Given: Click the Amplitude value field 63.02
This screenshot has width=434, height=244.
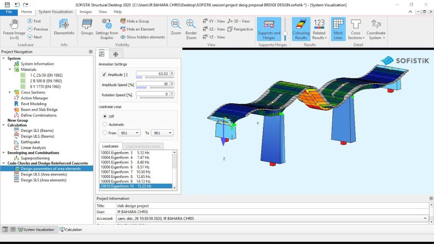Looking at the screenshot, I should tap(153, 74).
